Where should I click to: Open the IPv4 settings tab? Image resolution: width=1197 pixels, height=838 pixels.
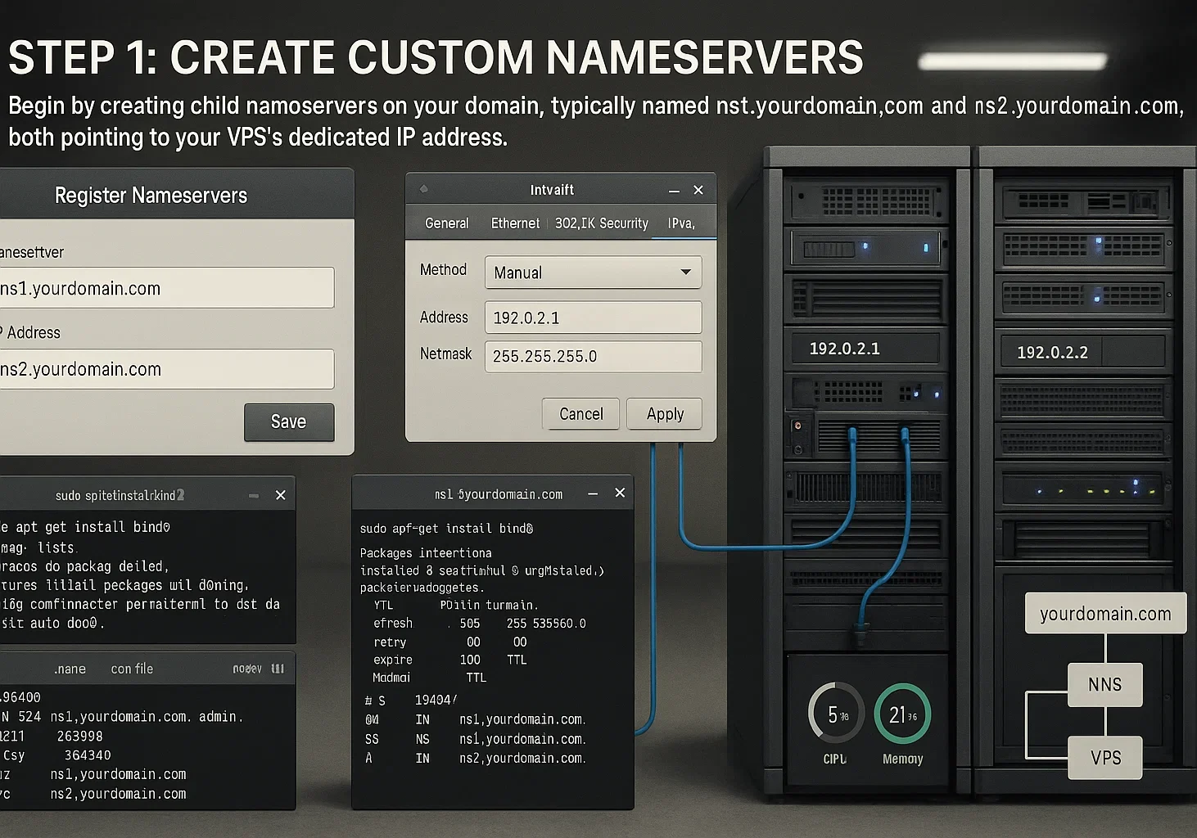682,223
